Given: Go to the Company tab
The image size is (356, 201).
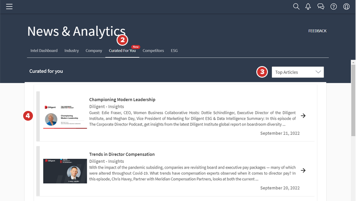Looking at the screenshot, I should coord(94,51).
